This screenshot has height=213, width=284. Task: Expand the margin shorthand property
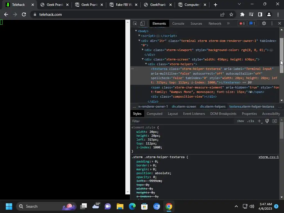click(151, 169)
